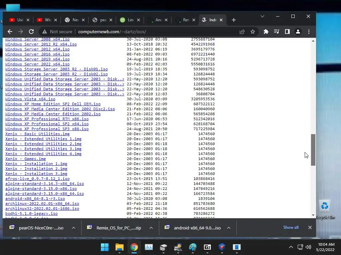Expand options for android-x86_64-9.0 download
The image size is (341, 255).
click(x=229, y=228)
